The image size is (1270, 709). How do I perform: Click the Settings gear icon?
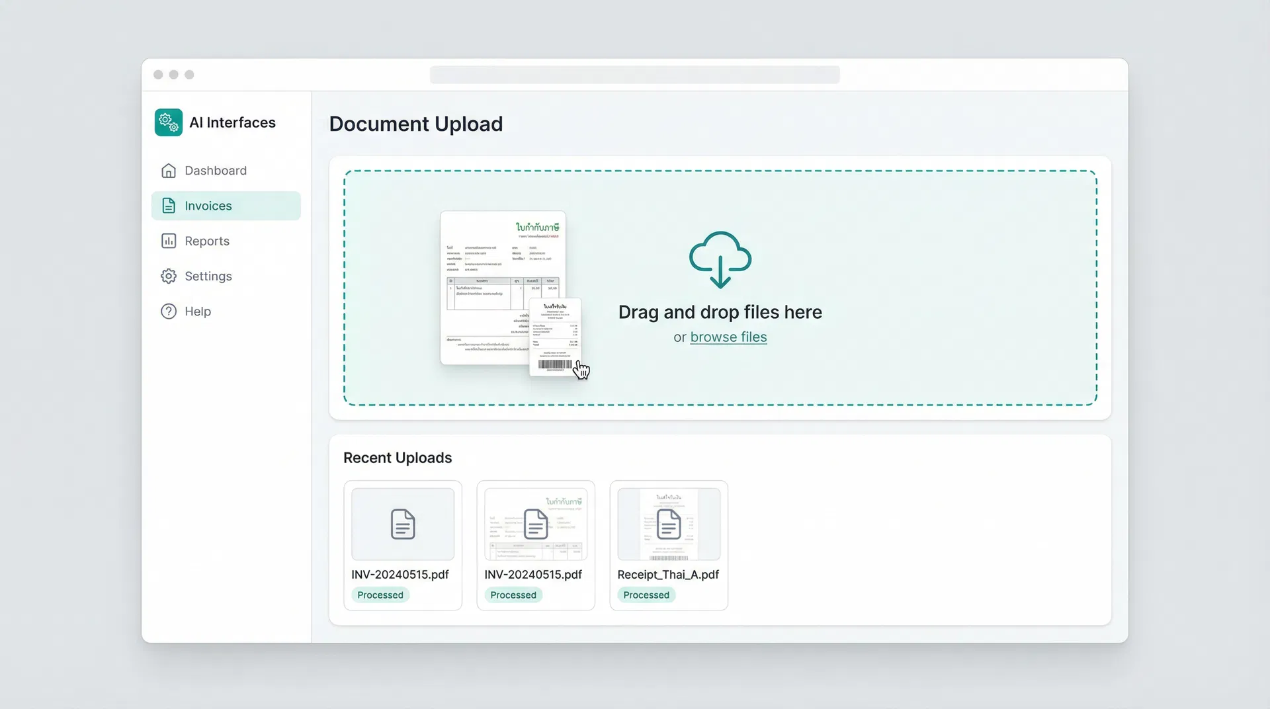(x=169, y=276)
